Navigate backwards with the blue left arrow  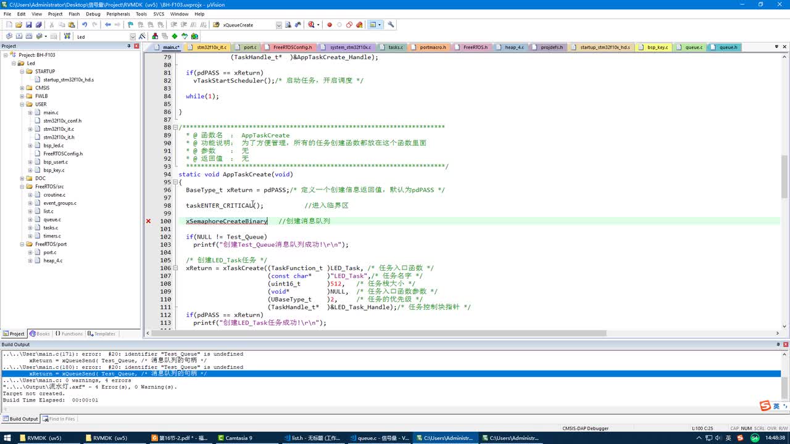108,25
